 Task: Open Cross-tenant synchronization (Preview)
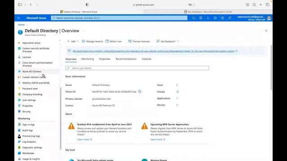tap(37, 64)
